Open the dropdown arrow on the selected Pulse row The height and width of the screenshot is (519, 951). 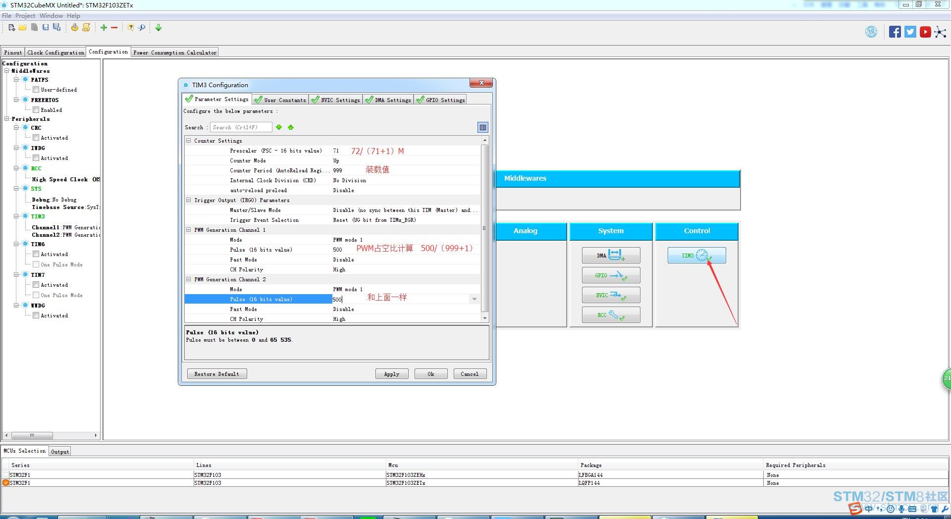[475, 299]
